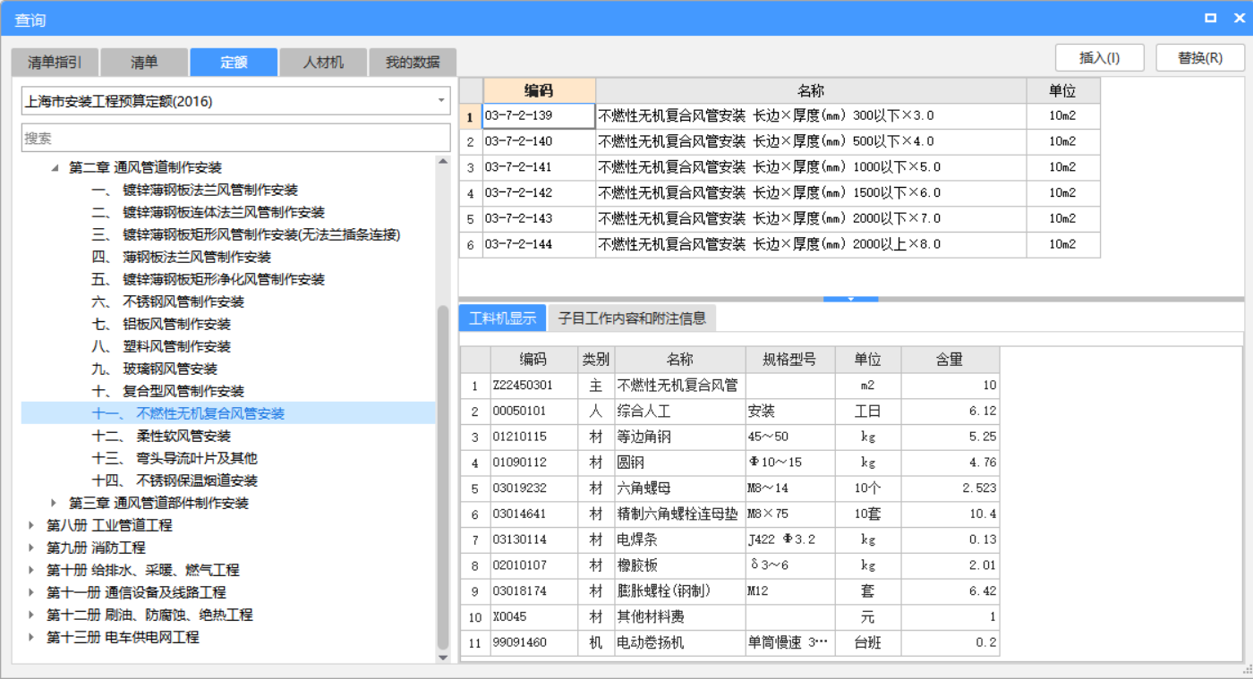Select the 工料机显示 tab
This screenshot has width=1253, height=679.
point(502,318)
